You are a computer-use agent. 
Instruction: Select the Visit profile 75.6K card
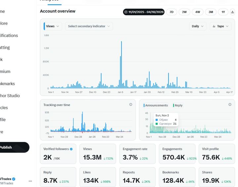217,154
